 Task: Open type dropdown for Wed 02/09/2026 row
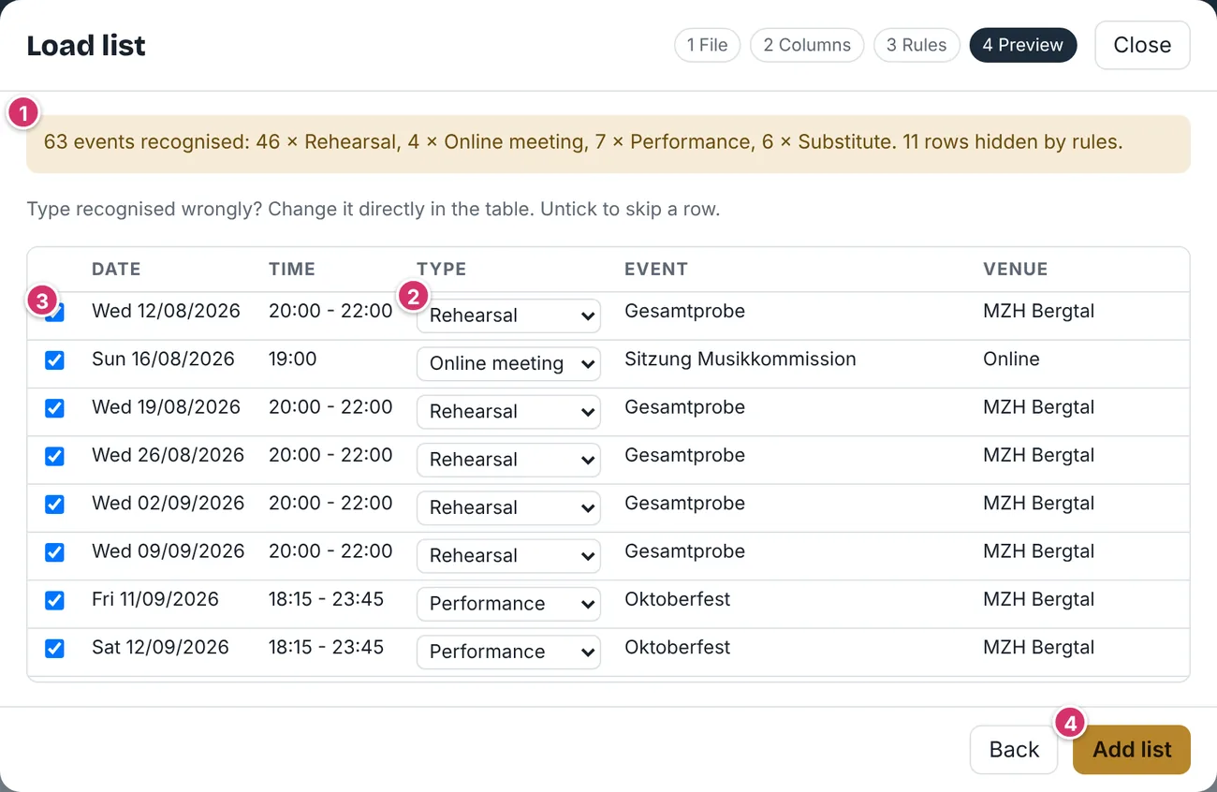508,507
